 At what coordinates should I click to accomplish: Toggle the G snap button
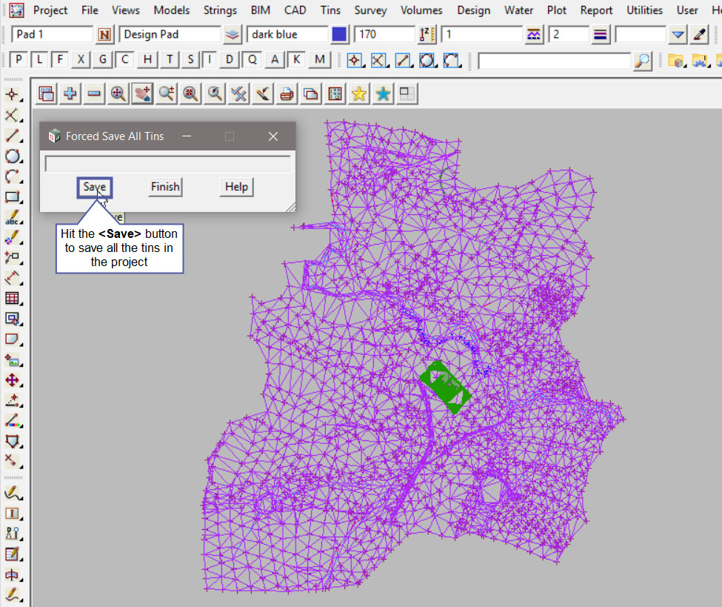(x=103, y=60)
